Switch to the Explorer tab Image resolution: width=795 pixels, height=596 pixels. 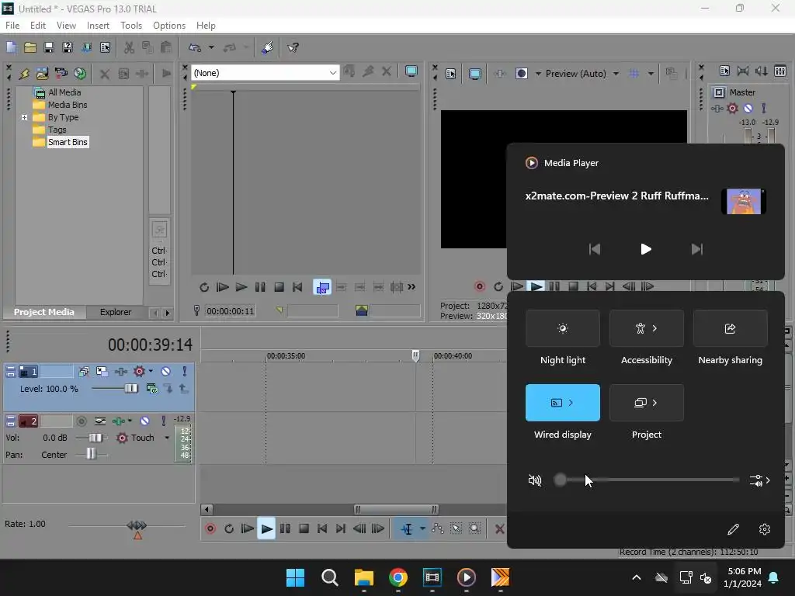(x=115, y=312)
